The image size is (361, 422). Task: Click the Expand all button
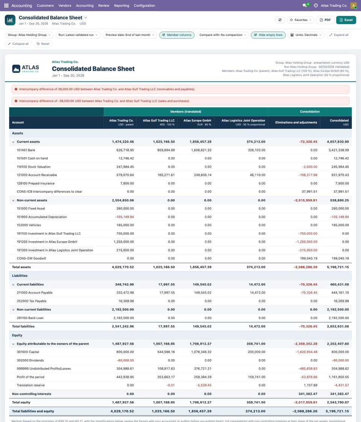[339, 35]
